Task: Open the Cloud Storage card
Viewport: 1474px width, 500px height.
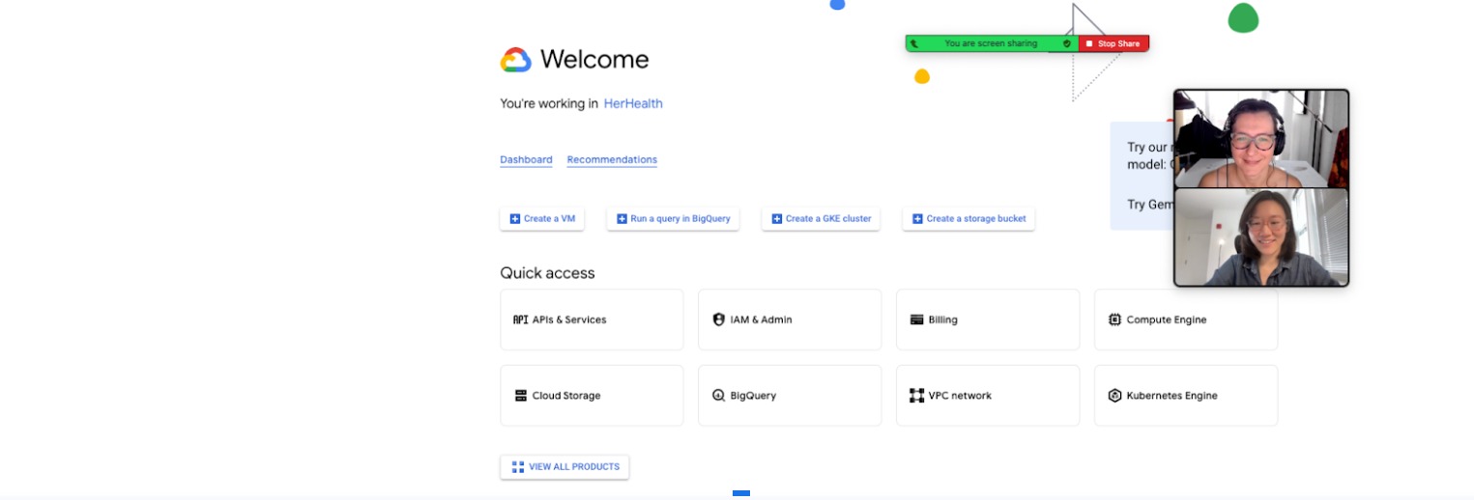Action: click(592, 396)
